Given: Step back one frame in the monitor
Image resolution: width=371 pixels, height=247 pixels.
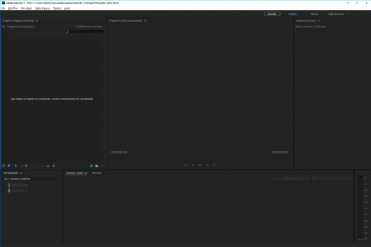Looking at the screenshot, I should (193, 165).
